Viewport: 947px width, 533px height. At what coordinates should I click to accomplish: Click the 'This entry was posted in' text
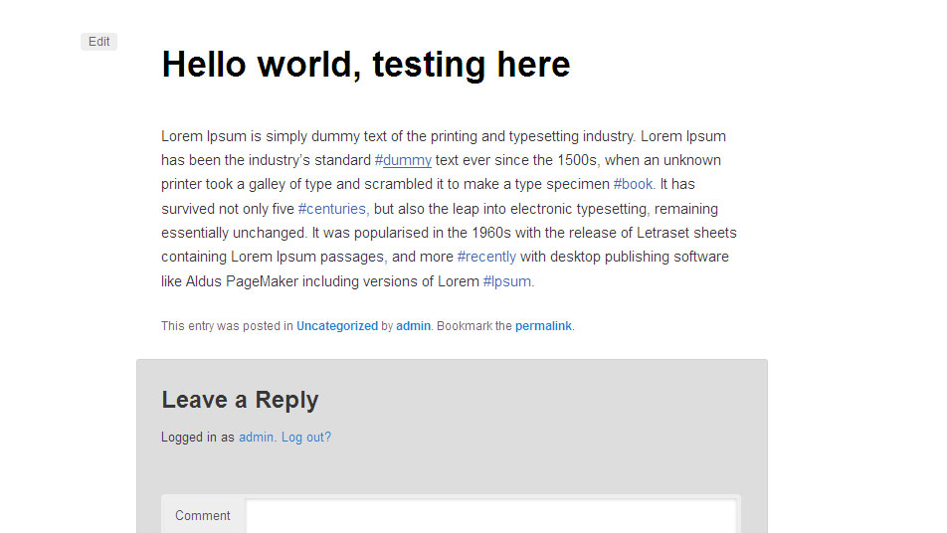pos(227,326)
